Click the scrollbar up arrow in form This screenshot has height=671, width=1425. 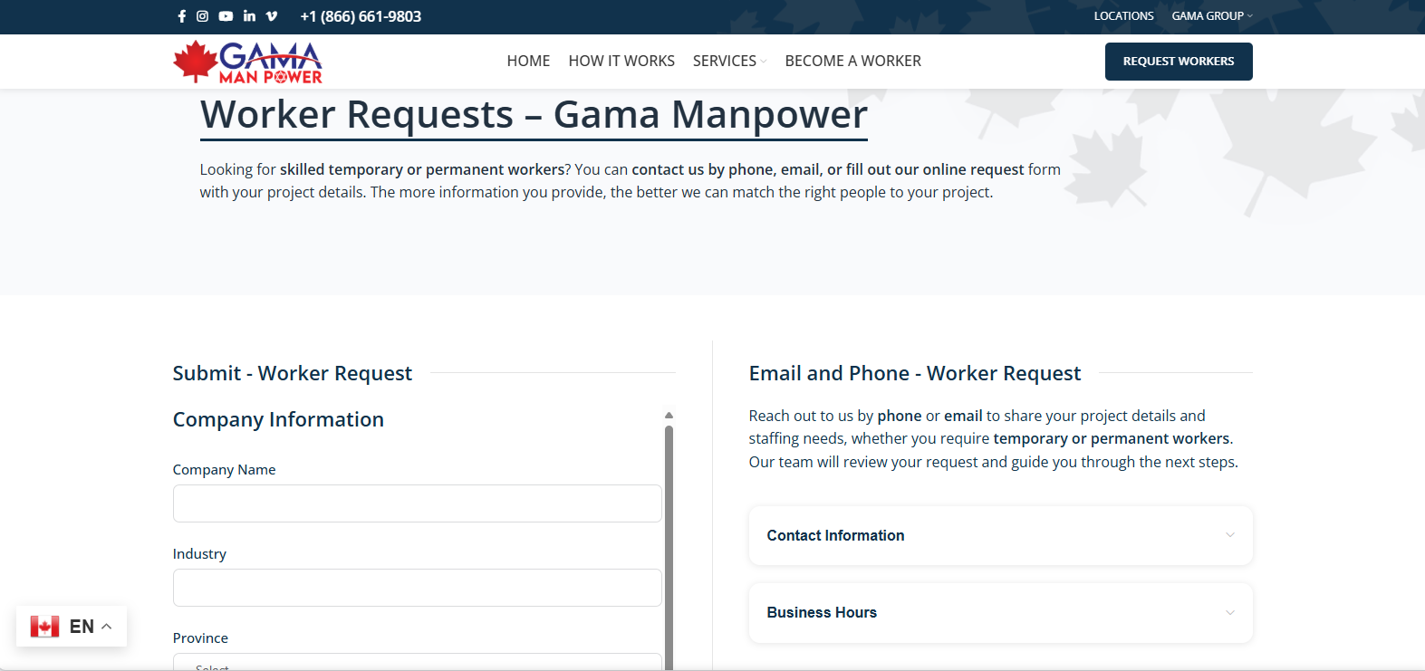pos(669,416)
